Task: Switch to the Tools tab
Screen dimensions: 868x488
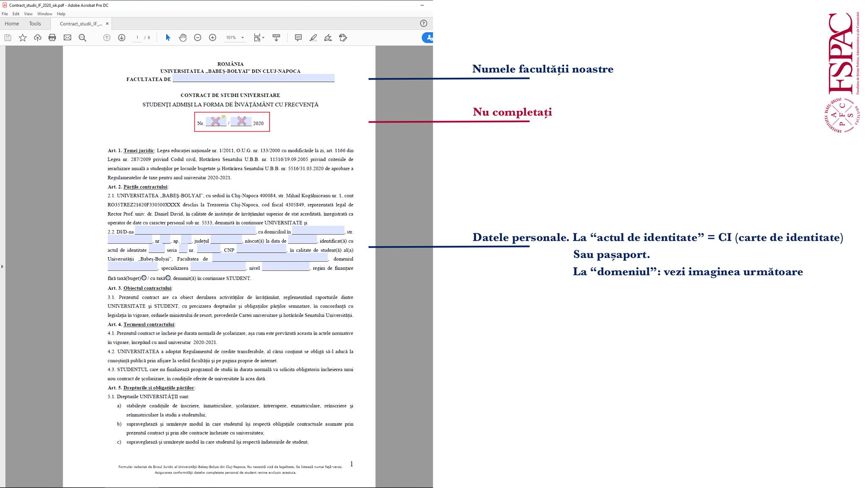Action: point(35,24)
